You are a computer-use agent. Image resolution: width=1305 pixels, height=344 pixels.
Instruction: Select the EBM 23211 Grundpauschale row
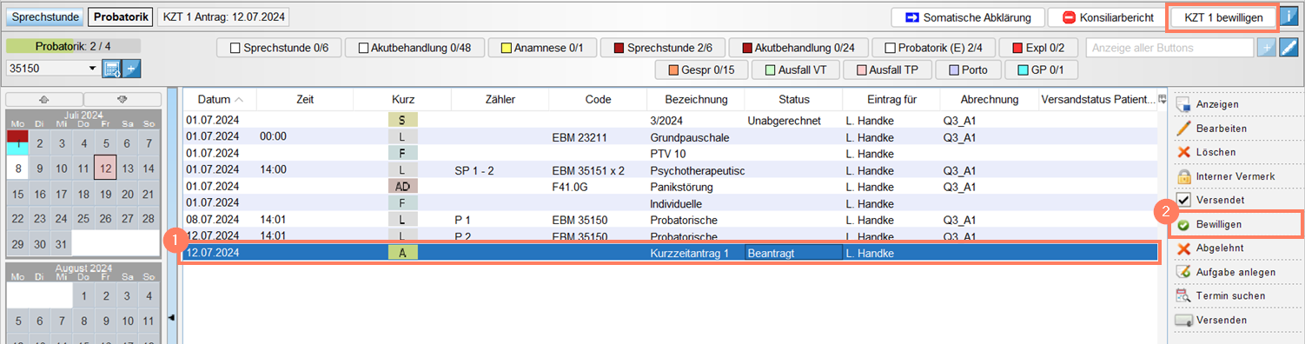click(671, 136)
